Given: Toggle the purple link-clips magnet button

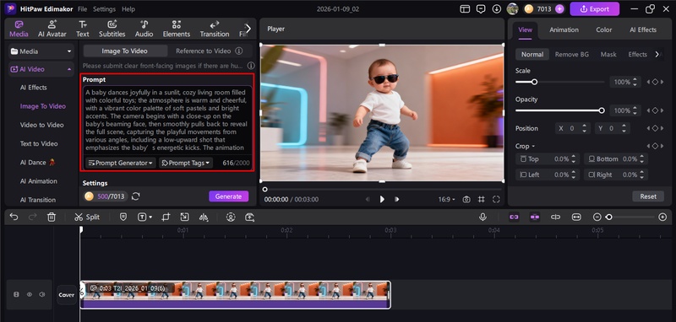Looking at the screenshot, I should click(514, 217).
